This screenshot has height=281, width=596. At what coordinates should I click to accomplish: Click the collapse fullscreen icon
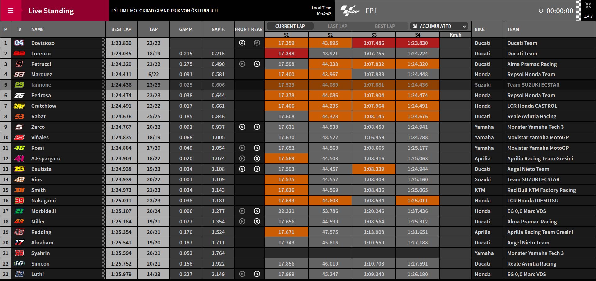(x=588, y=6)
